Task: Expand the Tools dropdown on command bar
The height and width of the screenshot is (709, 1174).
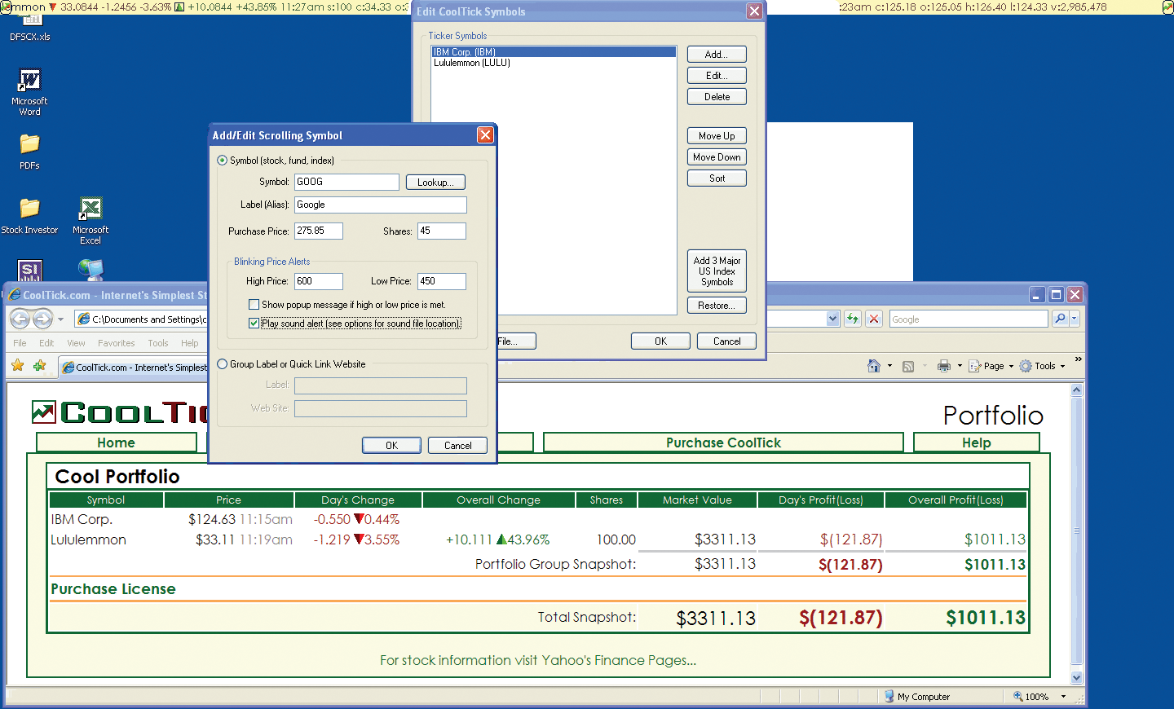Action: pyautogui.click(x=1042, y=366)
